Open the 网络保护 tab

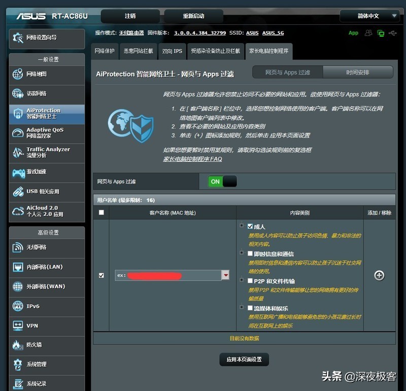tap(104, 51)
